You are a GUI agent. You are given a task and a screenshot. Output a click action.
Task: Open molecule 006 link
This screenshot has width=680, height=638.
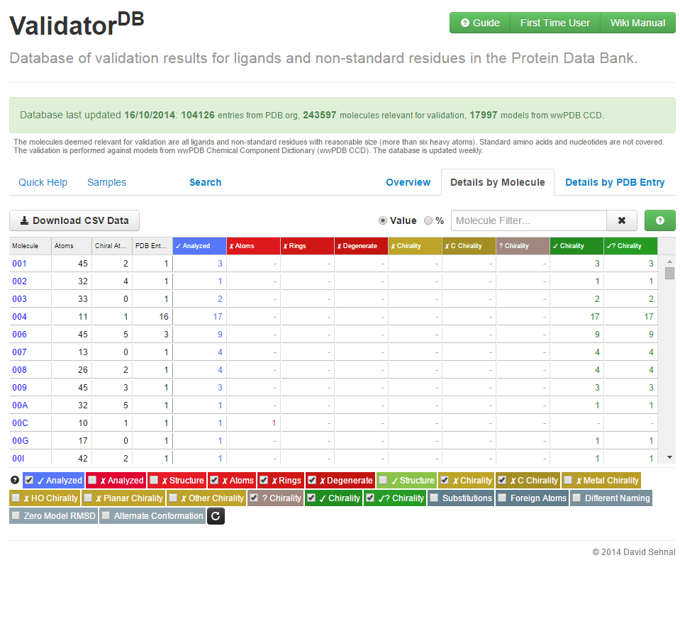pyautogui.click(x=20, y=335)
